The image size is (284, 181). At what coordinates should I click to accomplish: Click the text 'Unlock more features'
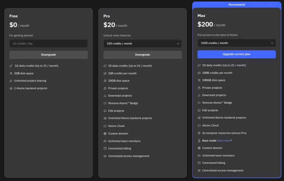click(117, 35)
